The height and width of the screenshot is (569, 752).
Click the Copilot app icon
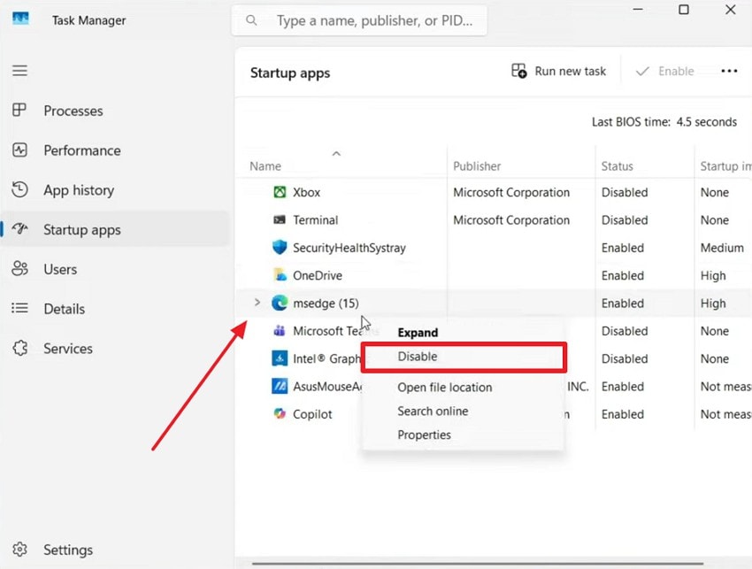click(280, 414)
